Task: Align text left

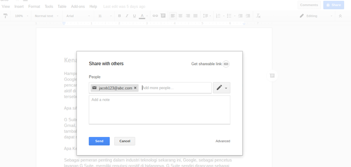Action: [173, 16]
